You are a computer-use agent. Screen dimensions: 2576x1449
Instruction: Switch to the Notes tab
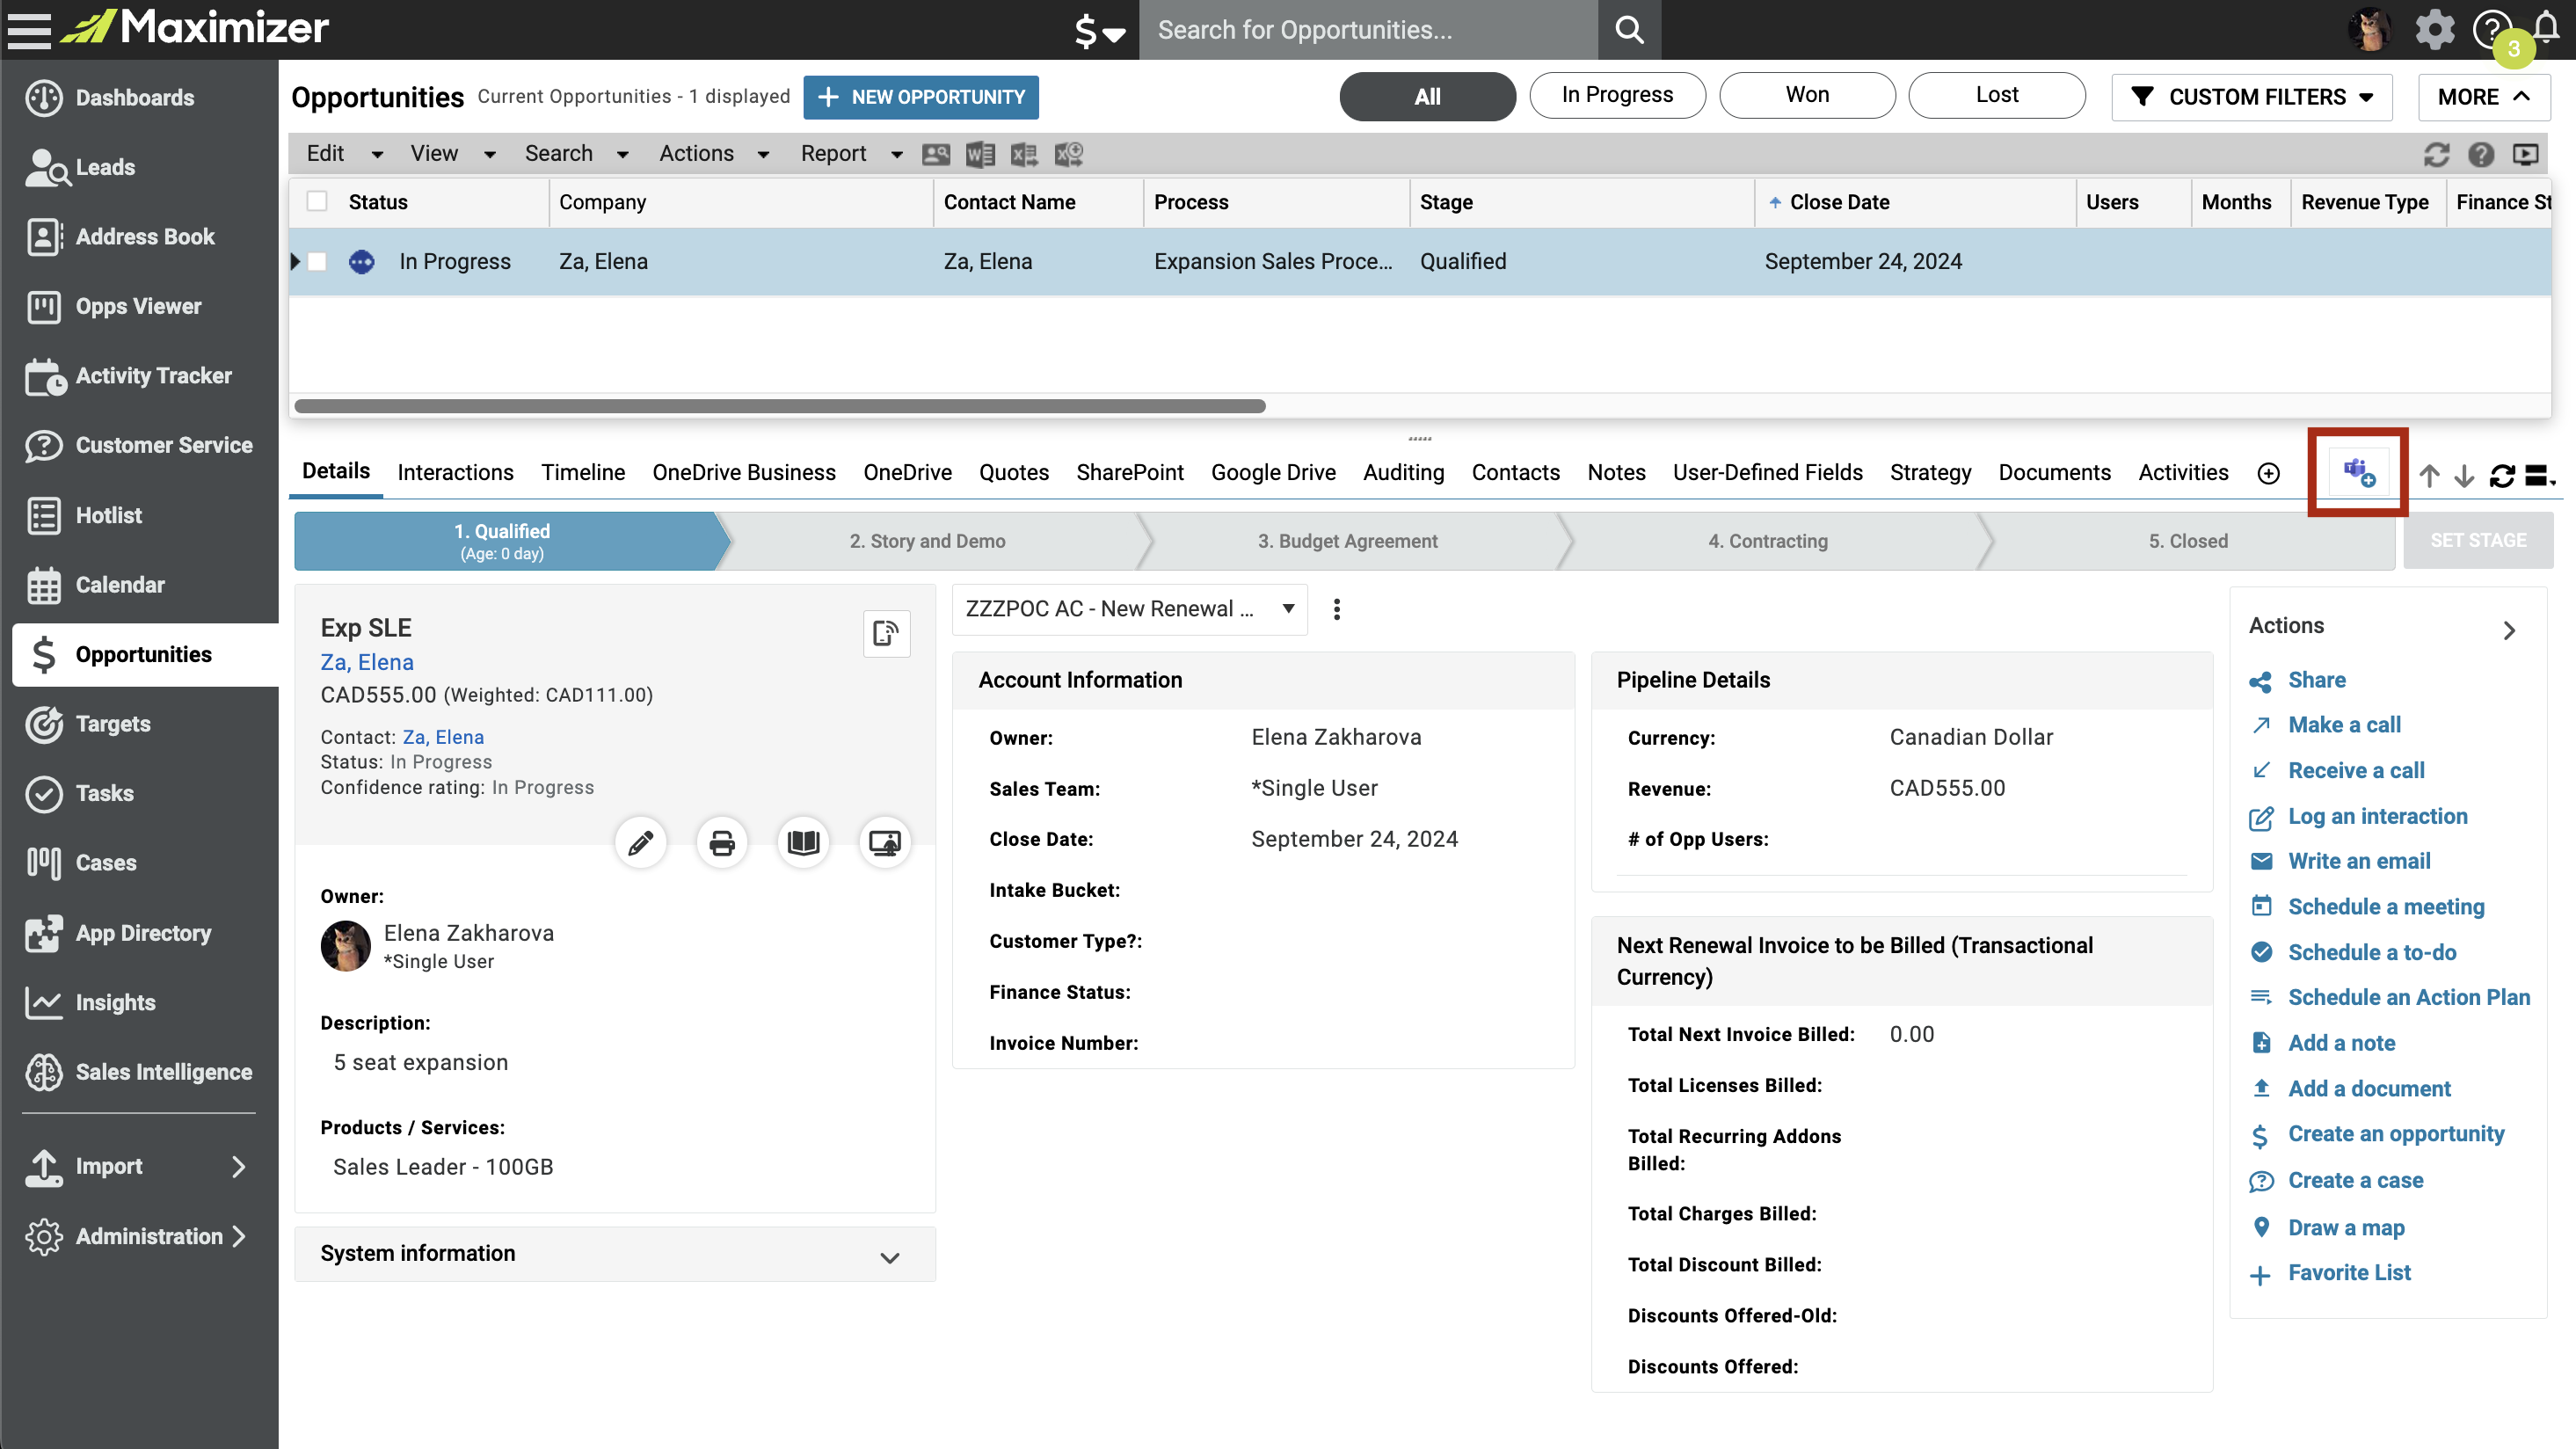1616,472
